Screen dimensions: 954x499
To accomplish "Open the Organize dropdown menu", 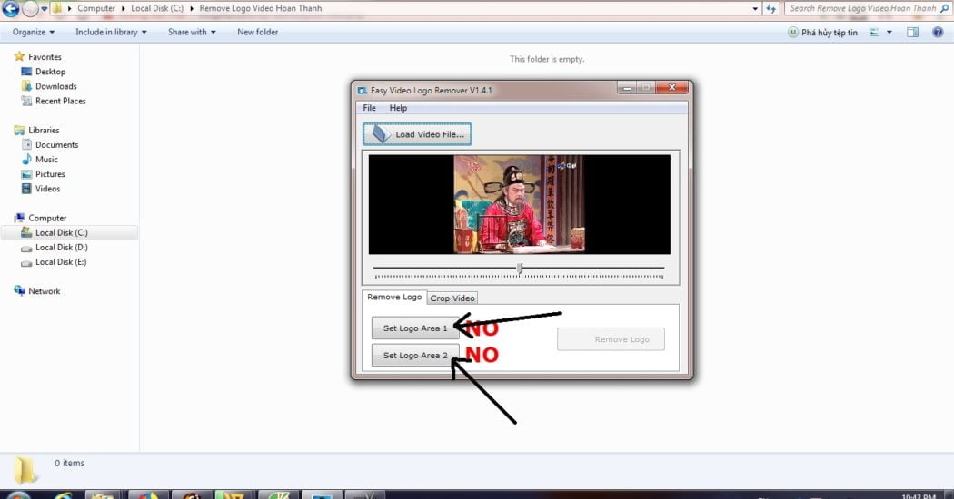I will coord(34,33).
